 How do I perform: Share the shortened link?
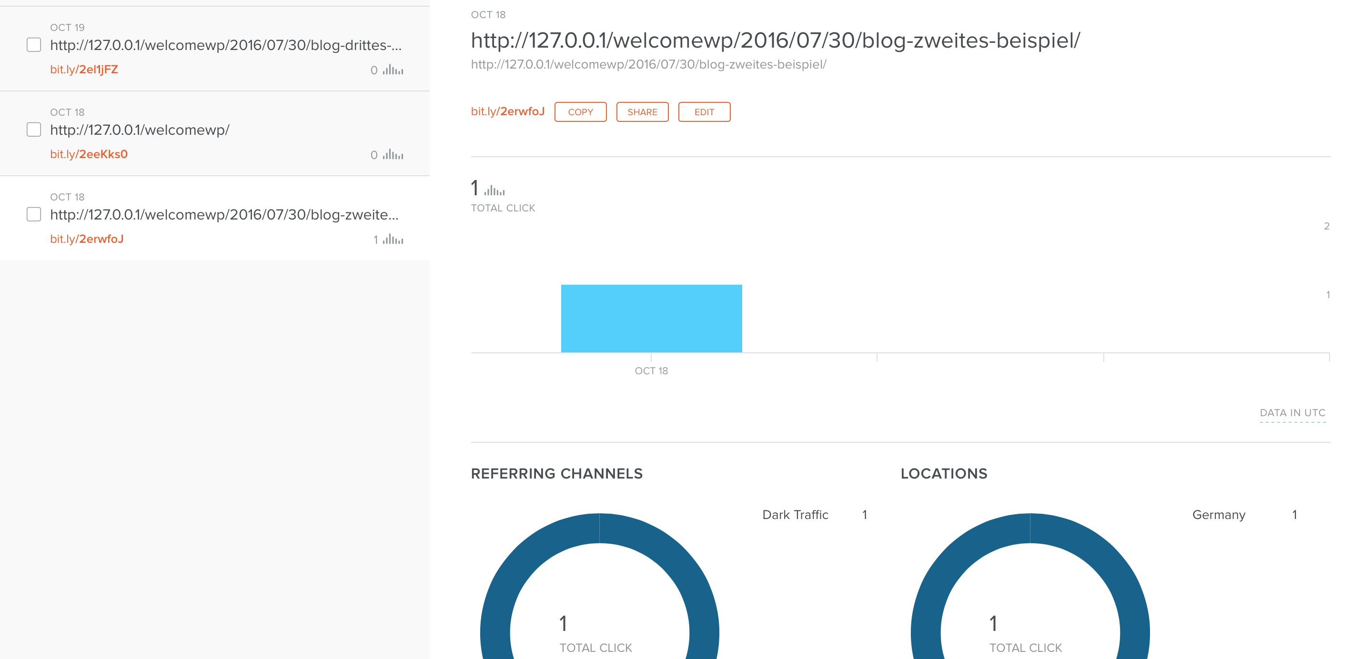click(642, 112)
